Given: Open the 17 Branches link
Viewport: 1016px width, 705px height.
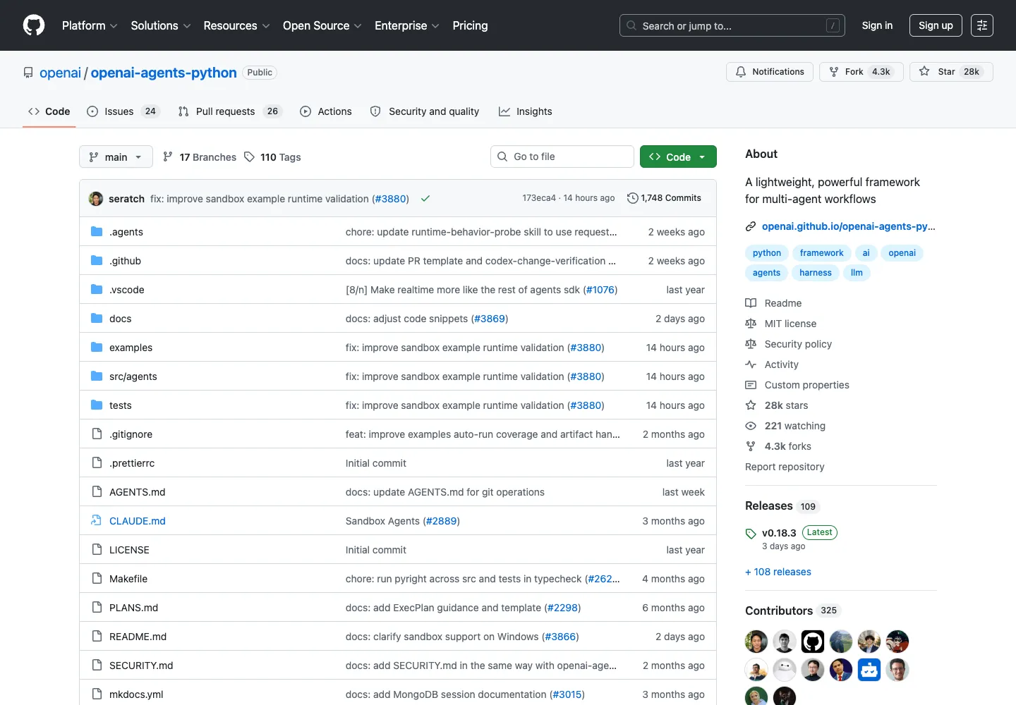Looking at the screenshot, I should [x=200, y=157].
